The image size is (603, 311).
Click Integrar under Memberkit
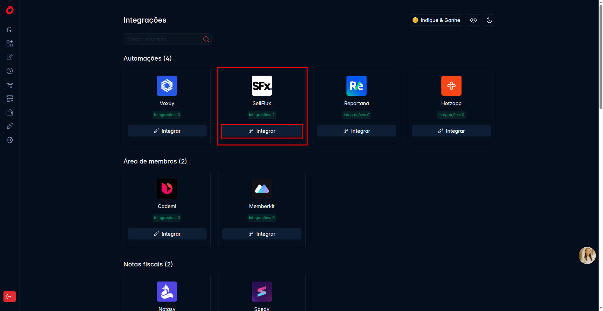coord(262,234)
